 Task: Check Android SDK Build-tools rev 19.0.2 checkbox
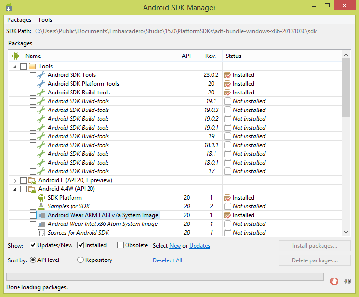(33, 119)
